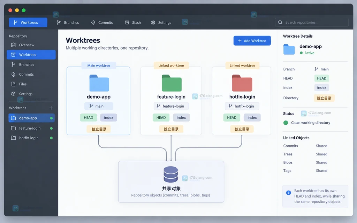The height and width of the screenshot is (223, 357).
Task: Click the Active status text in details
Action: click(309, 53)
